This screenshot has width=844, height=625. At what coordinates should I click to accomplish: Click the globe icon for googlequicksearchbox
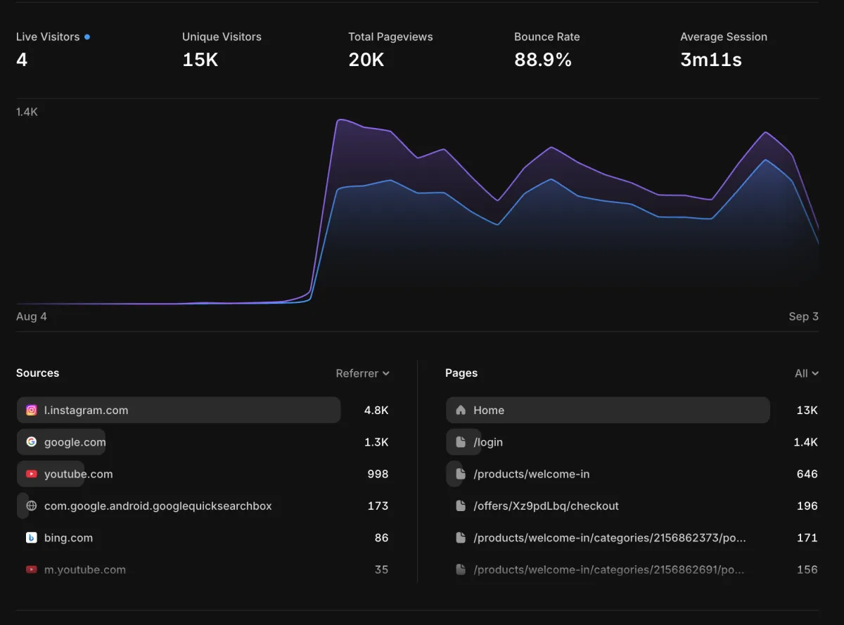pos(31,506)
